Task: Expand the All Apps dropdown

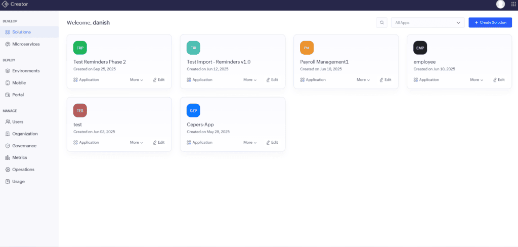Action: pyautogui.click(x=428, y=22)
